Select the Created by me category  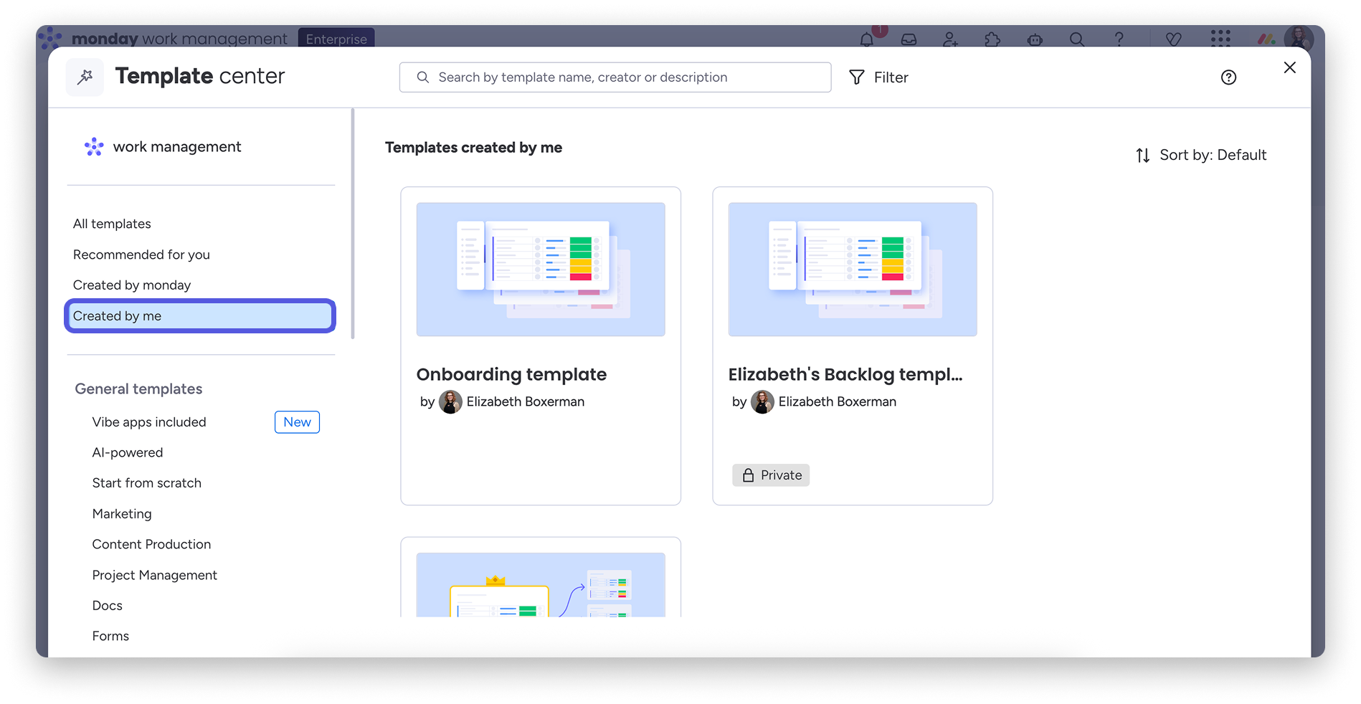200,316
